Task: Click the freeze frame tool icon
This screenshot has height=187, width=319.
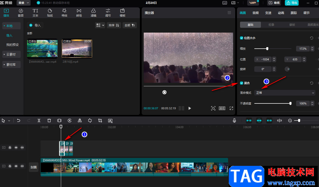Action: click(59, 121)
